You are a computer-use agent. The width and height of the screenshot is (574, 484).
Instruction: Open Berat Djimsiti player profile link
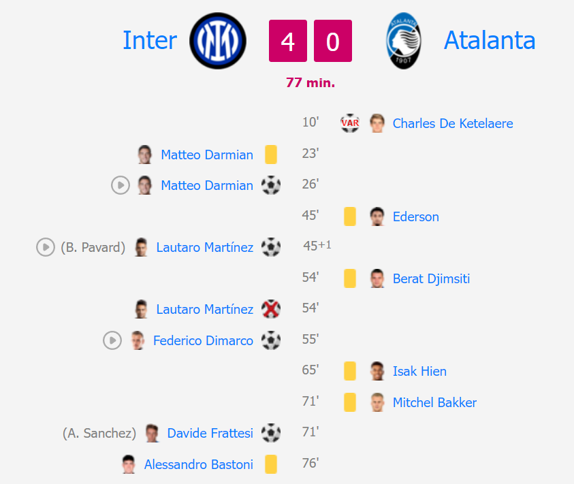pyautogui.click(x=431, y=278)
